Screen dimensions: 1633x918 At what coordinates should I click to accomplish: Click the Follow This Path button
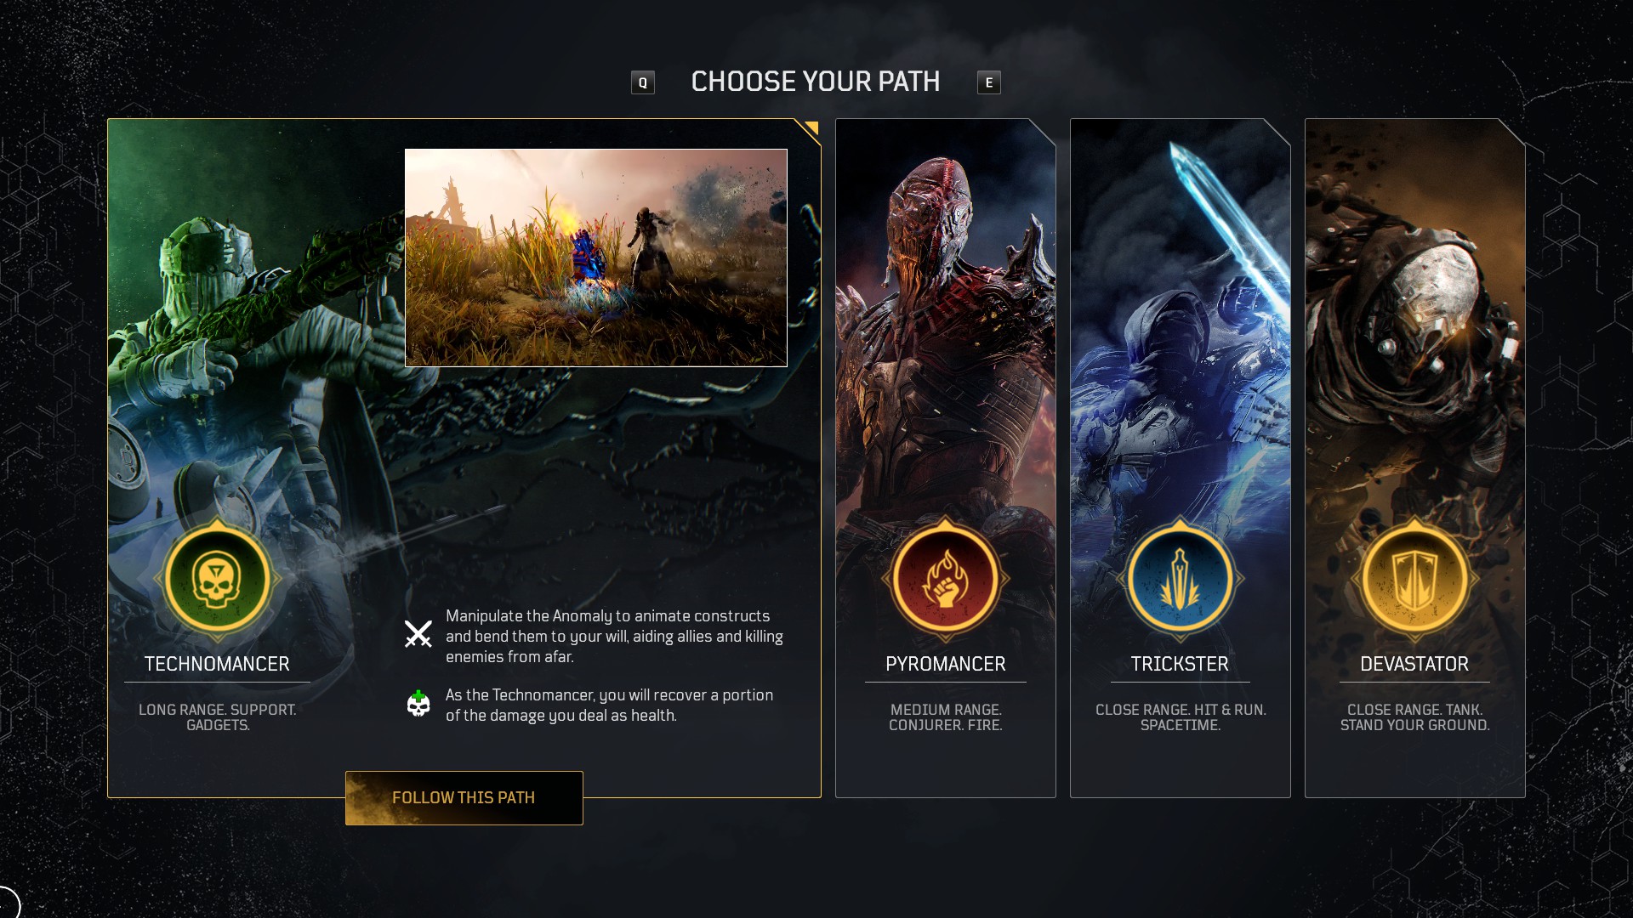click(464, 798)
